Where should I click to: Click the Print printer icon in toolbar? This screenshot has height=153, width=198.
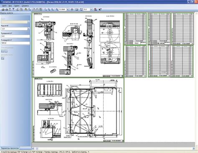(x=3, y=10)
